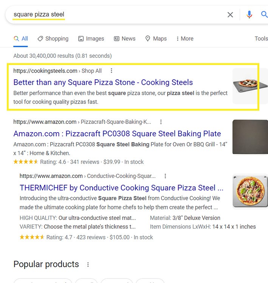This screenshot has height=283, width=268.
Task: Click the THERMICHEF pizza photo thumbnail
Action: point(250,191)
